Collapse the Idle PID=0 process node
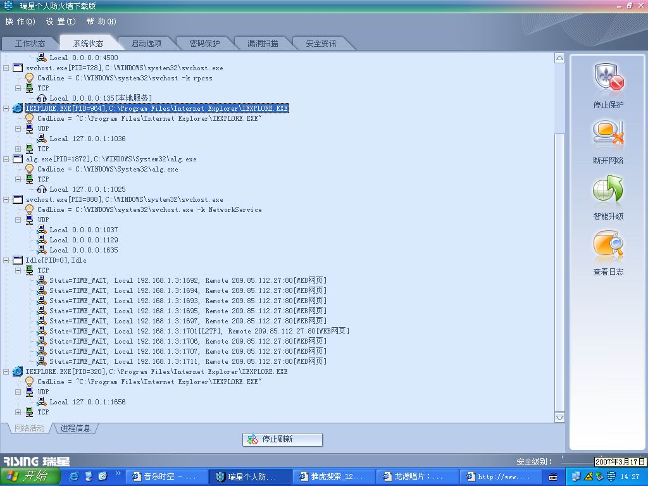 tap(6, 260)
